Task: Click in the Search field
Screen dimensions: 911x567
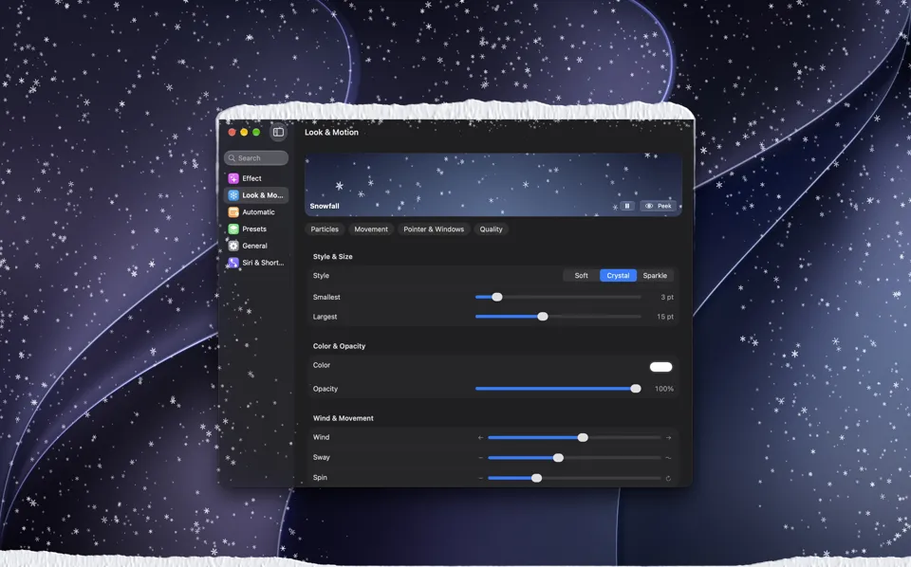Action: tap(256, 157)
